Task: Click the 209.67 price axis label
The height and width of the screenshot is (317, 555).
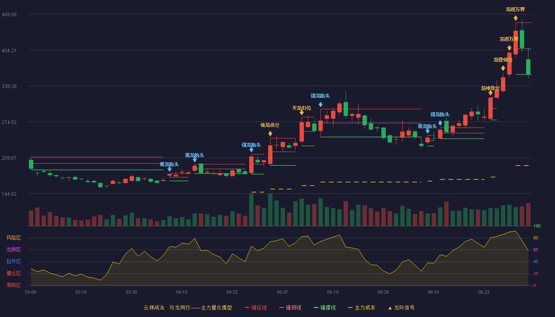Action: [x=9, y=158]
